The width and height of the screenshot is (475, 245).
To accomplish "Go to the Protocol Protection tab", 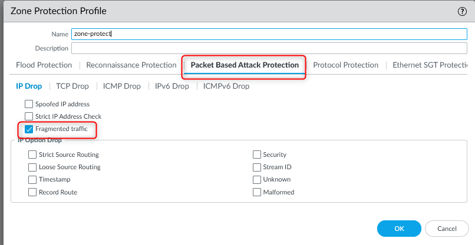I will (x=345, y=65).
